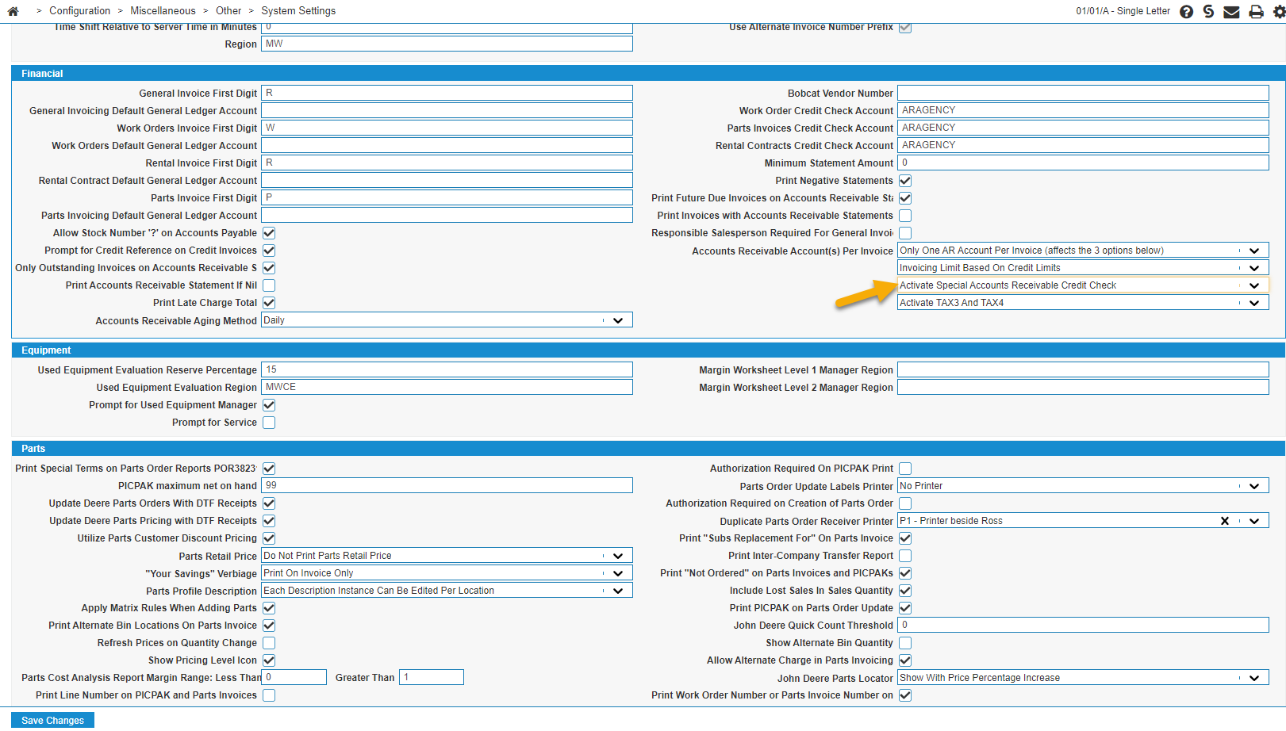
Task: Toggle Print Negative Statements checkbox
Action: click(x=905, y=181)
